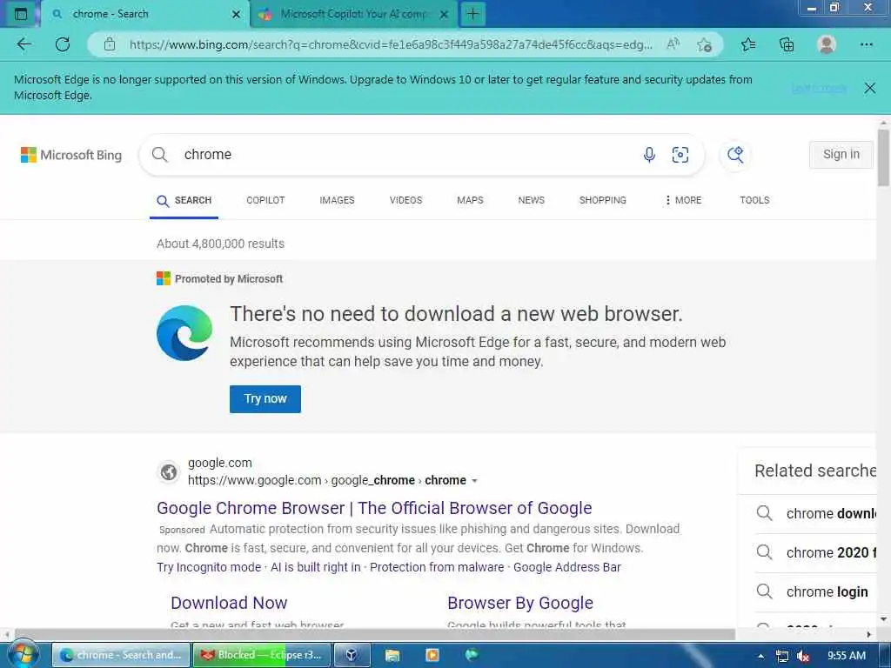
Task: Switch to SHOPPING results
Action: coord(602,201)
